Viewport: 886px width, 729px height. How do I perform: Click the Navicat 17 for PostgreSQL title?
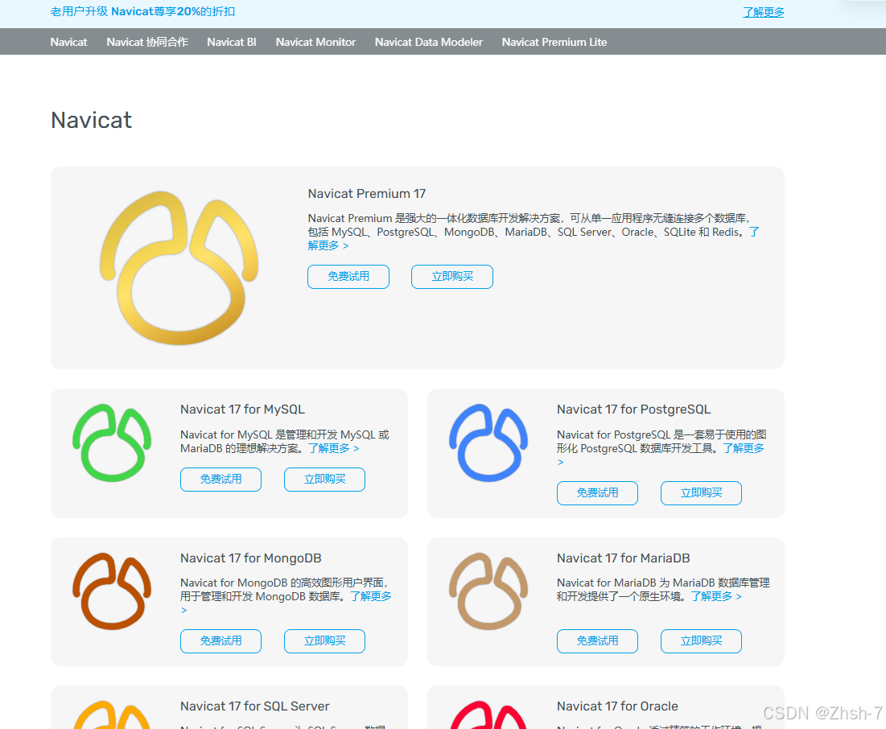tap(633, 409)
